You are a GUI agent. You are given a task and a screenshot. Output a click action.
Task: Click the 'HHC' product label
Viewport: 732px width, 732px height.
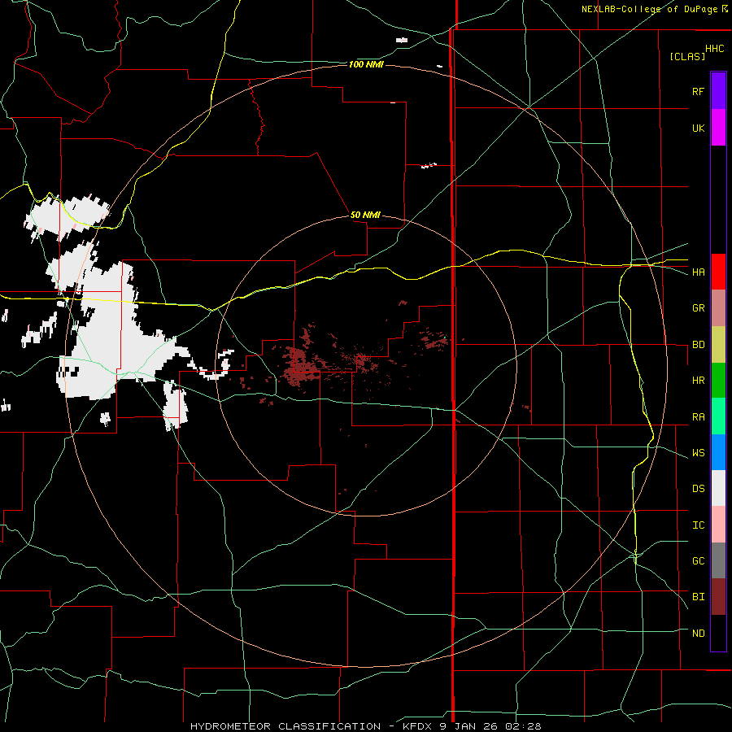(715, 49)
